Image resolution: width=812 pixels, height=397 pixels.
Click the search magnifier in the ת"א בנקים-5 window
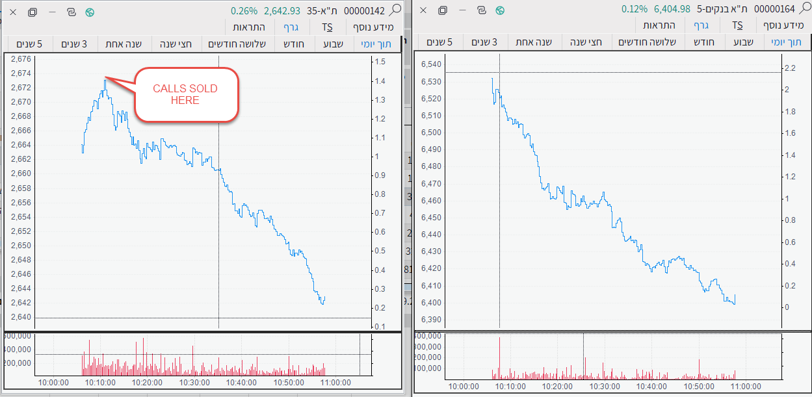[804, 9]
